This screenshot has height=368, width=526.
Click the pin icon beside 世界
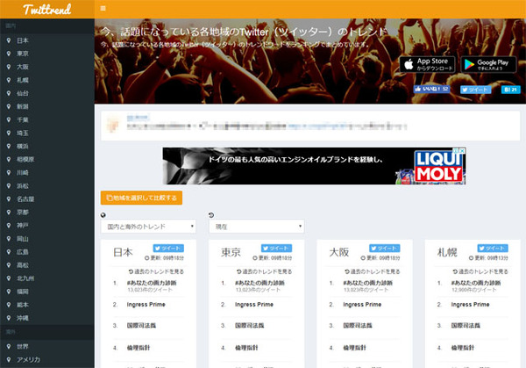(9, 346)
